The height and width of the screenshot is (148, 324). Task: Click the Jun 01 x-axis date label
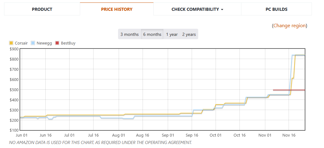point(21,135)
